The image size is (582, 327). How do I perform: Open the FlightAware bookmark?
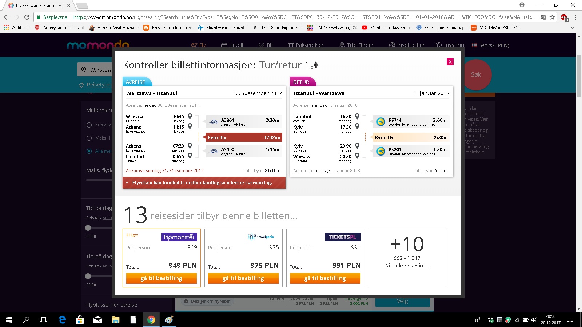pos(222,27)
